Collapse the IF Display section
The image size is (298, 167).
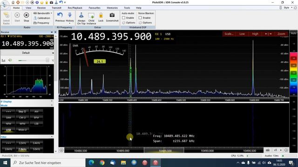[x=52, y=101]
